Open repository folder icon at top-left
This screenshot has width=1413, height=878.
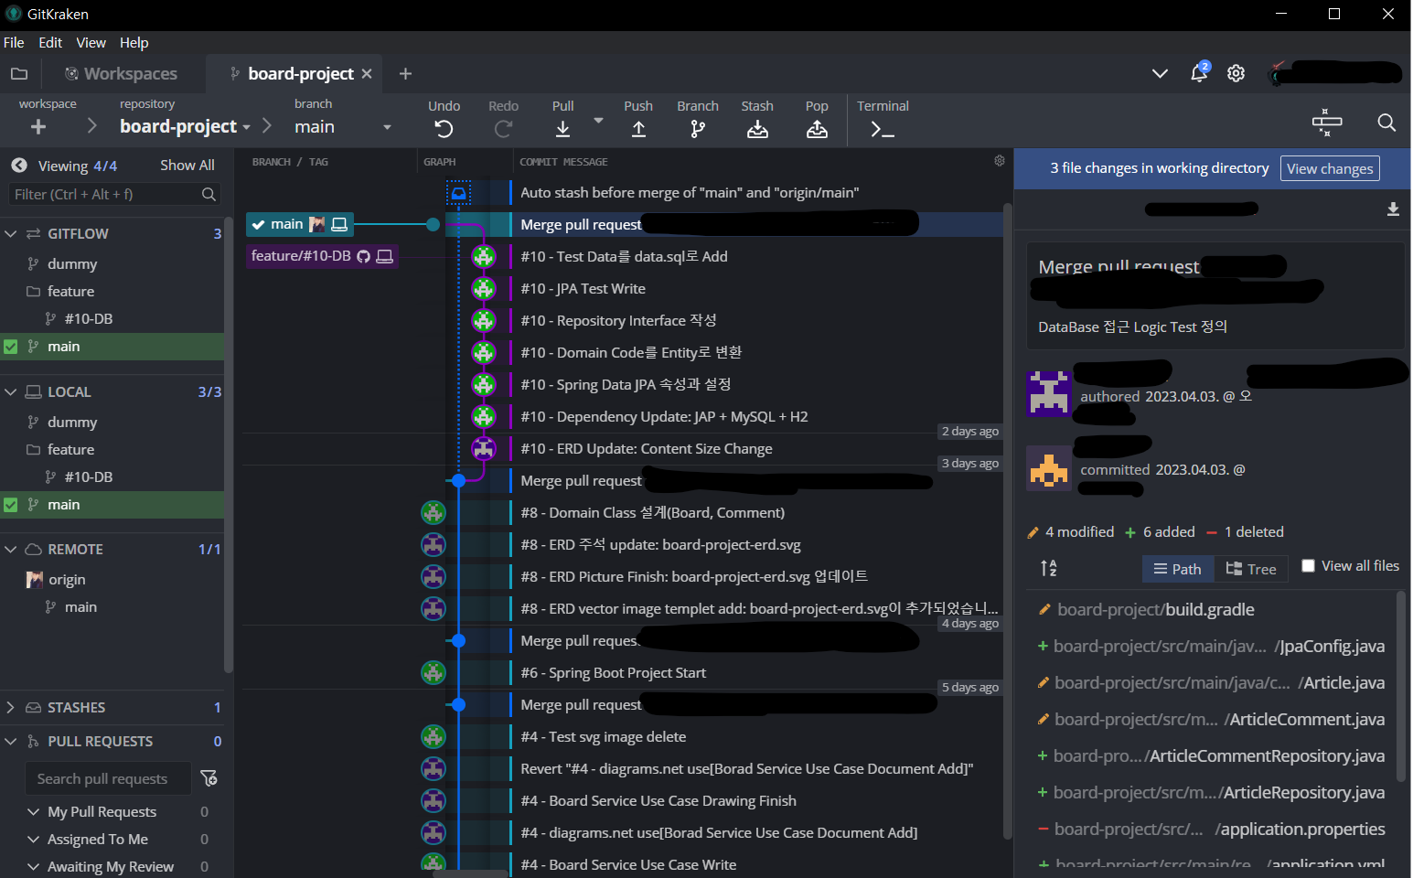(19, 73)
